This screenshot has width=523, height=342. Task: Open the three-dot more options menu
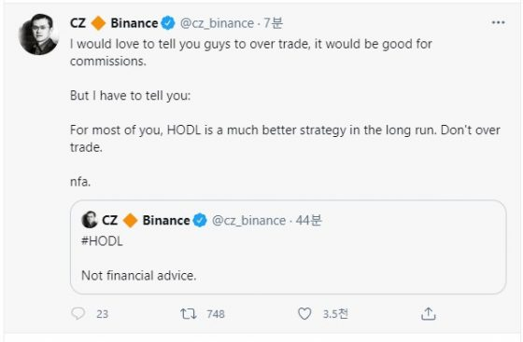coord(498,22)
